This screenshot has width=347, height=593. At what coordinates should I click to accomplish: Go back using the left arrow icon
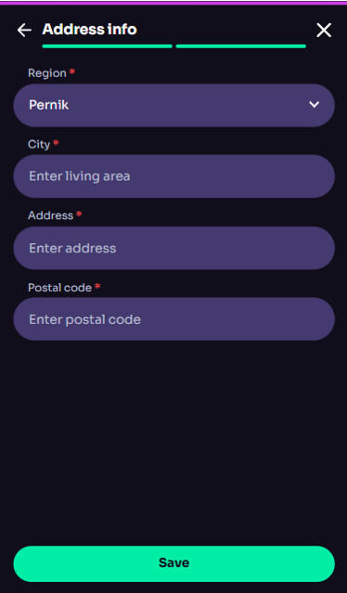(24, 30)
